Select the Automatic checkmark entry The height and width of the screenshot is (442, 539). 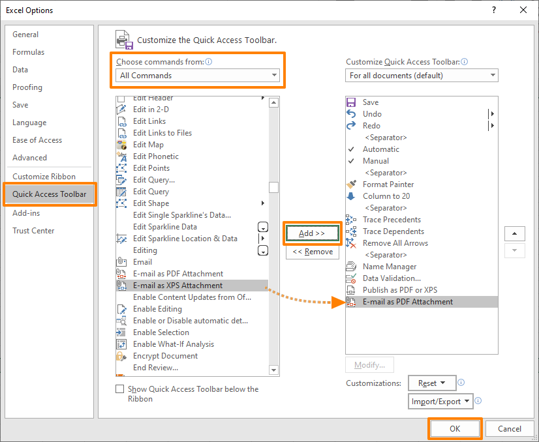pyautogui.click(x=422, y=149)
